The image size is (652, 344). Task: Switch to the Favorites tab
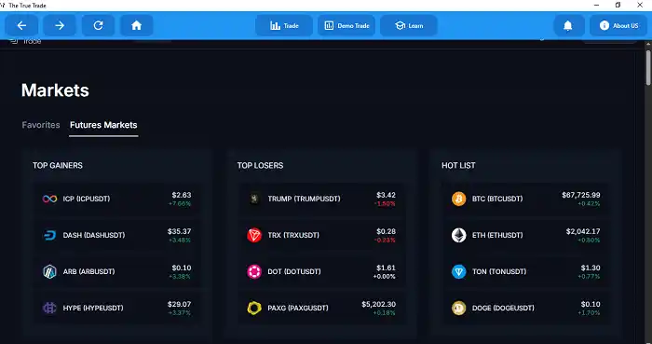[41, 125]
